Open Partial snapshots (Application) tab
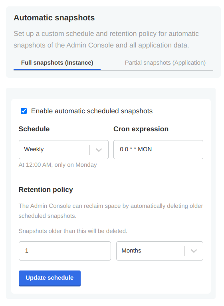This screenshot has height=306, width=224. (165, 63)
